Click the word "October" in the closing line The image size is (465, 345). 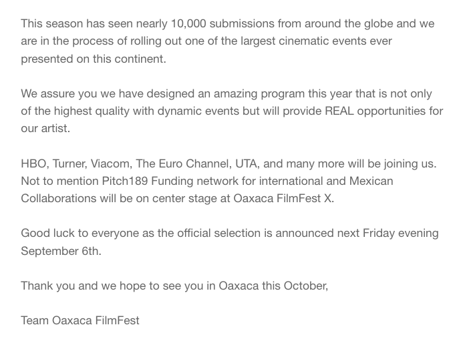click(x=305, y=286)
